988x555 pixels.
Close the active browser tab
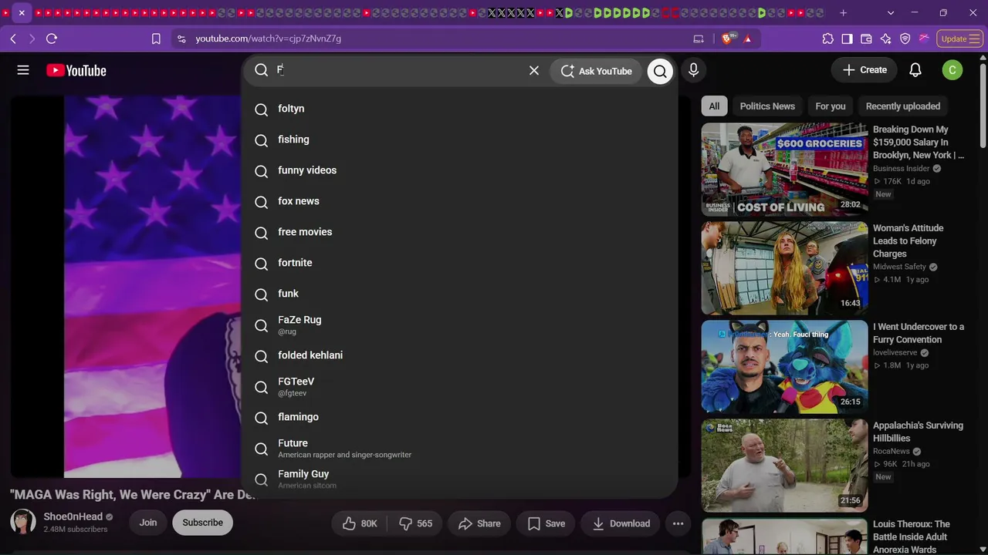pos(22,13)
